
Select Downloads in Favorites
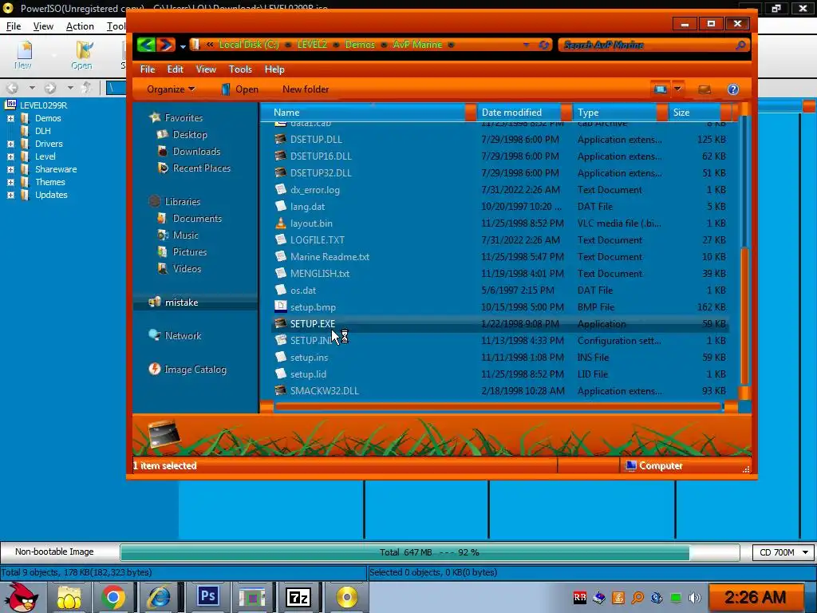(196, 151)
